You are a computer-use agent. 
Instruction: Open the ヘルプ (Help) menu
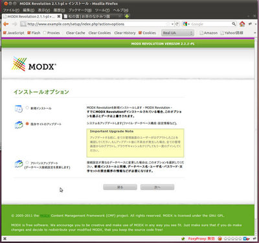click(x=120, y=10)
